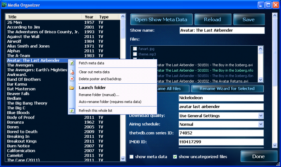
Task: Select The Adventures of Brisco County, Jr.
Action: [63, 32]
